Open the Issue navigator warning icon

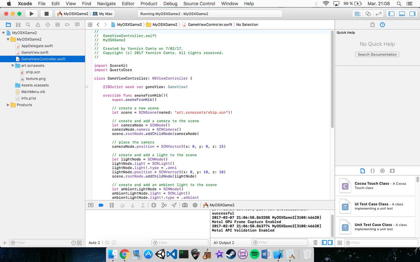(38, 25)
